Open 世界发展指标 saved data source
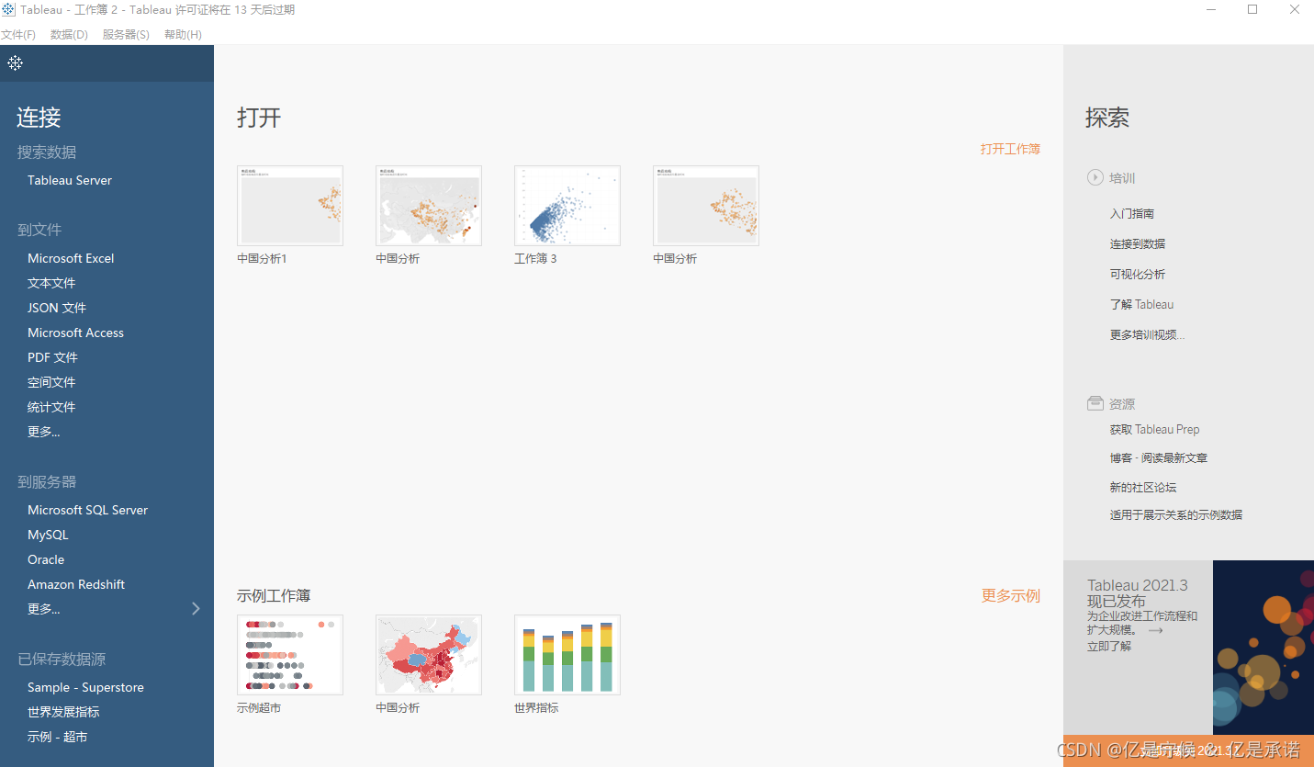The width and height of the screenshot is (1314, 767). (x=63, y=712)
